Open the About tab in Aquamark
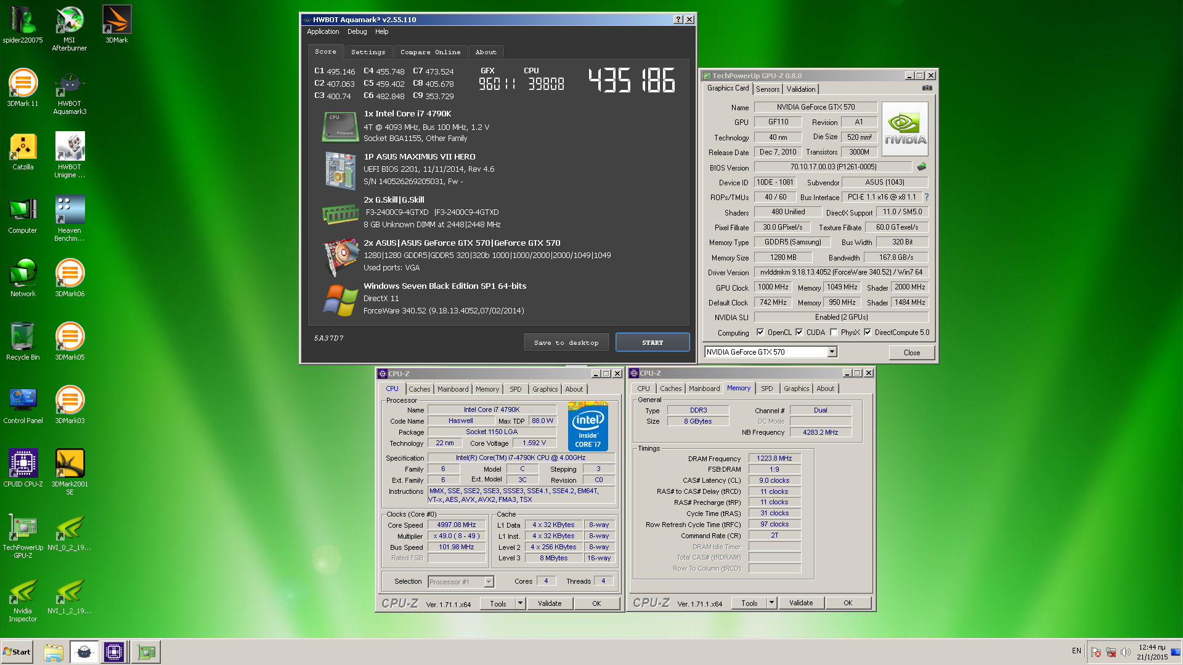1183x665 pixels. click(x=486, y=52)
